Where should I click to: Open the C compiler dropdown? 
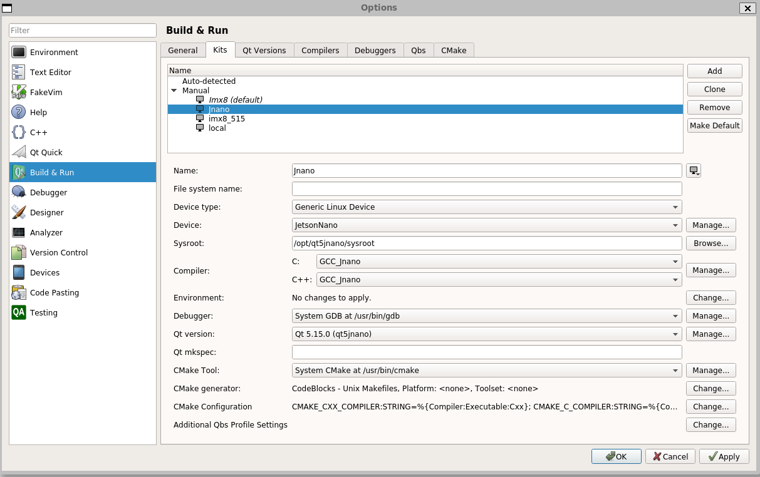499,262
